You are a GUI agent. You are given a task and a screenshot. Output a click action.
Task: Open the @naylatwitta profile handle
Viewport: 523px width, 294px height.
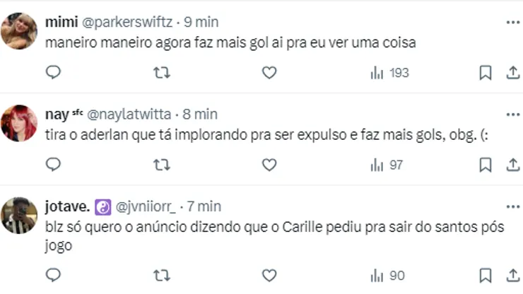tap(129, 114)
